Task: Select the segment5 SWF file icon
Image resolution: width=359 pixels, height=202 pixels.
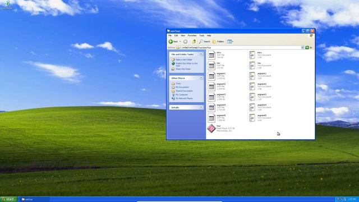Action: coord(211,118)
